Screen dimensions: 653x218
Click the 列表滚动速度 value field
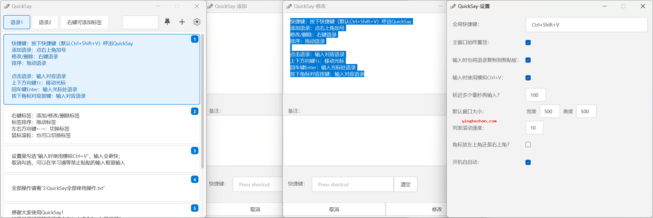534,128
